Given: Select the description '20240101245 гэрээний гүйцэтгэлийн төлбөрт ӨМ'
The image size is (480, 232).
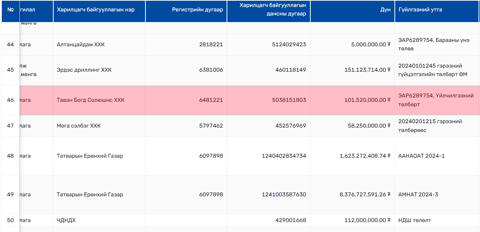Looking at the screenshot, I should pos(433,70).
